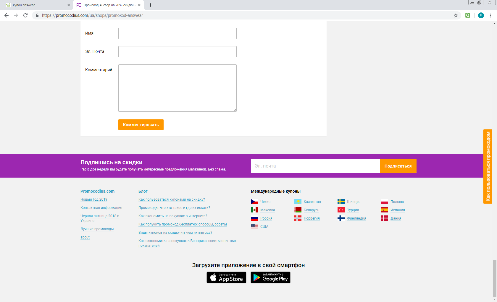Open the Норвегия coupons link
The image size is (497, 302).
[312, 218]
